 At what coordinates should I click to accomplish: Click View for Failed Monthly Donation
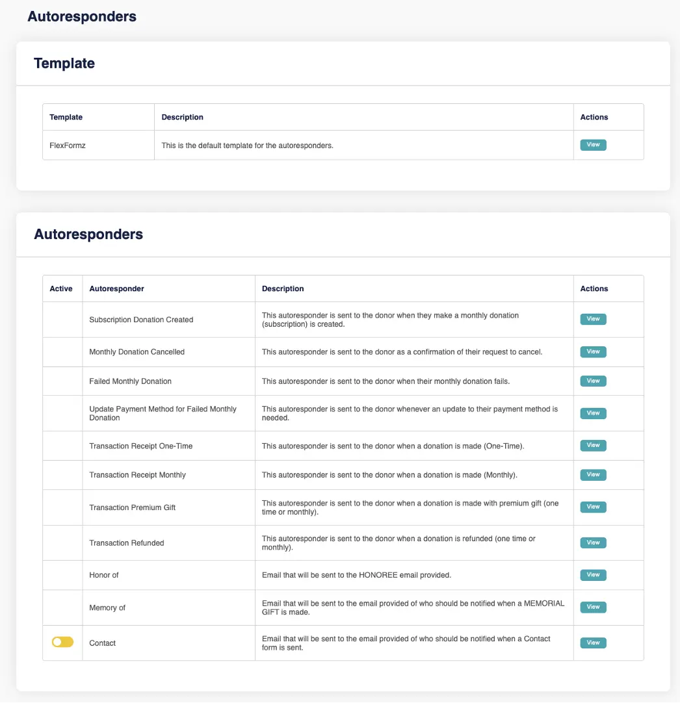pos(593,381)
